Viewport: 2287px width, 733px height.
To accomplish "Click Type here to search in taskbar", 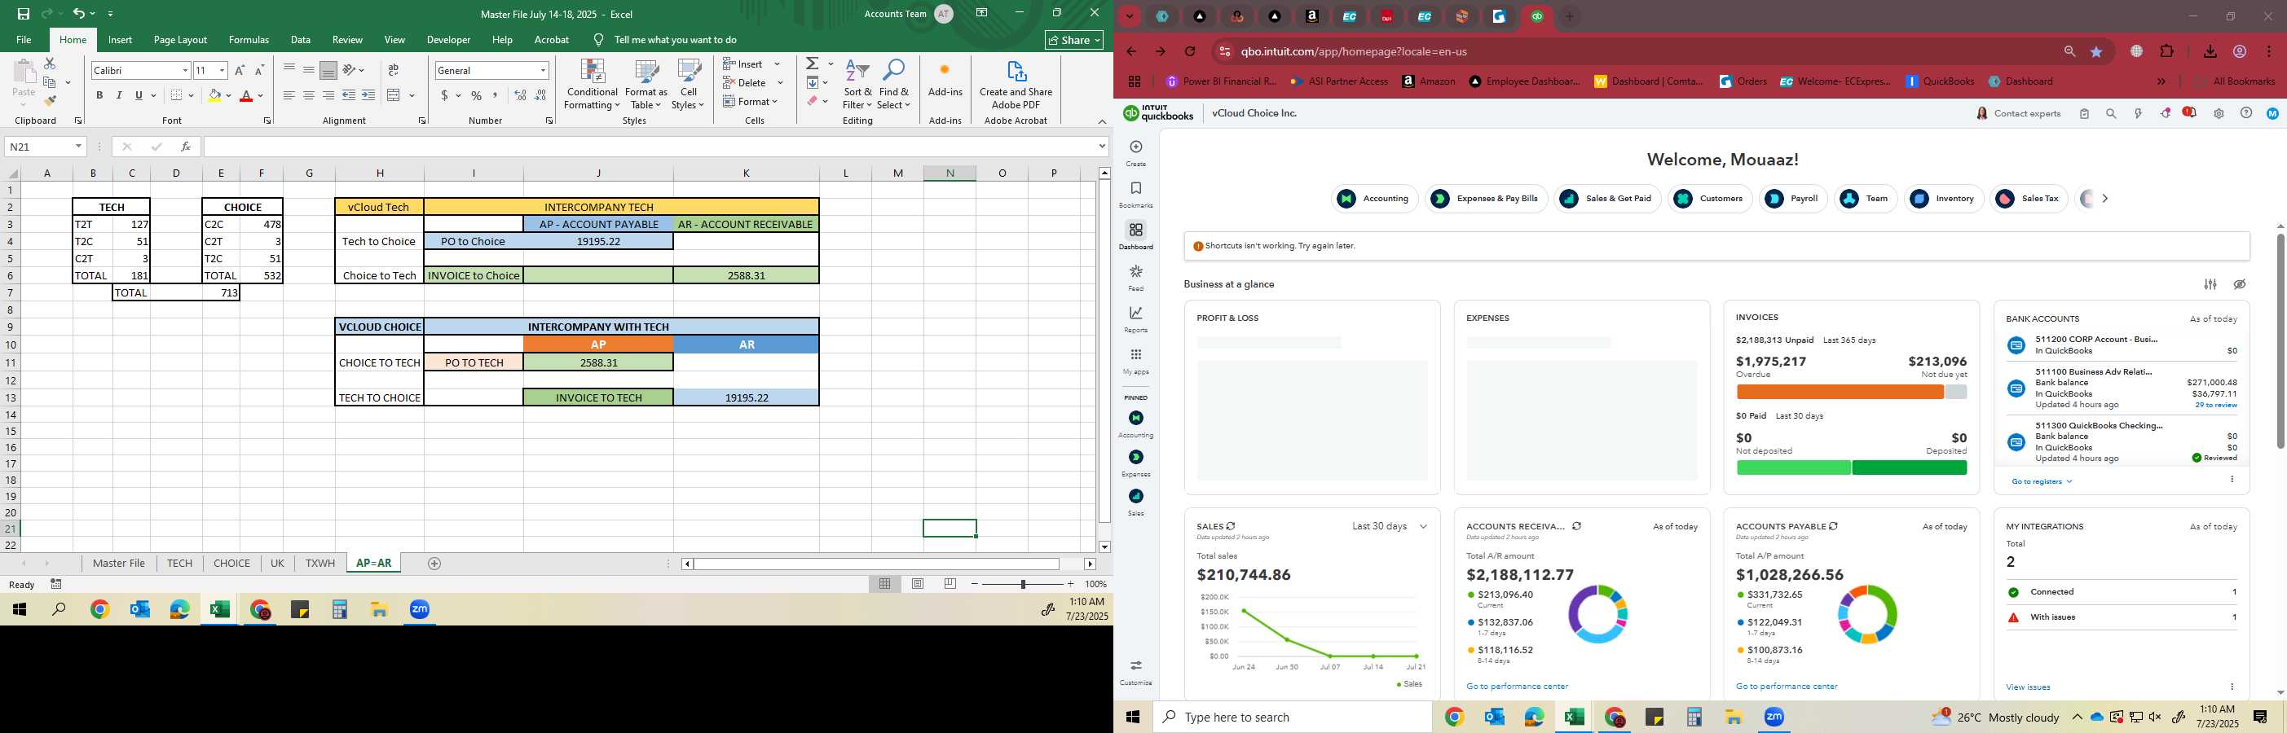I will coord(1293,717).
